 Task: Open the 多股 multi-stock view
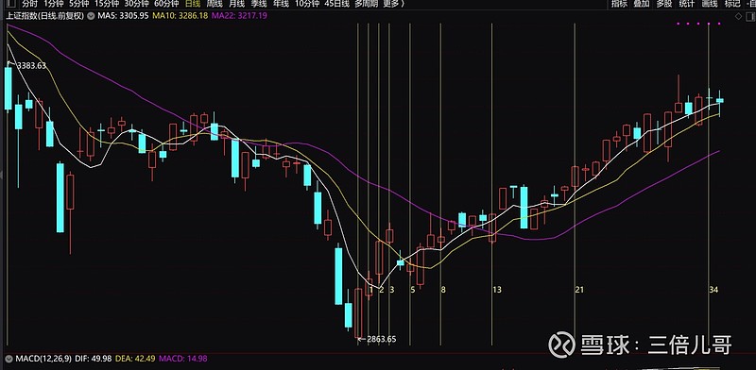point(664,4)
